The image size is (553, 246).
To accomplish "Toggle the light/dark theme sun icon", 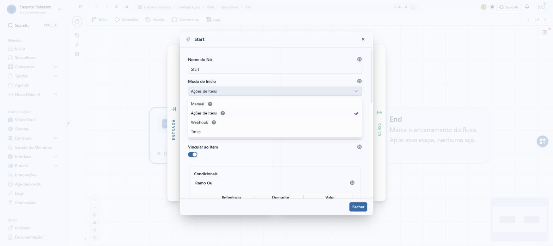I will click(x=492, y=7).
